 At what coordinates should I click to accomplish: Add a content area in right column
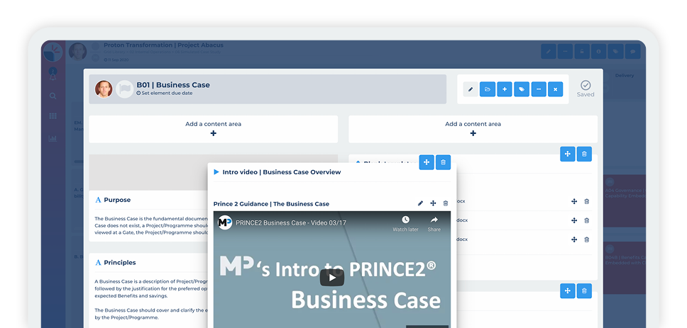(473, 129)
